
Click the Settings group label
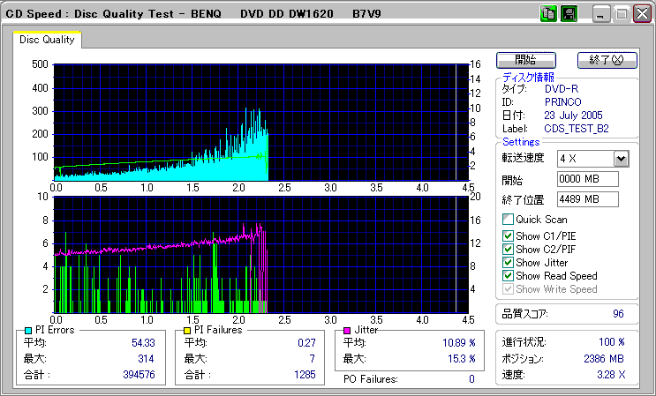click(521, 142)
